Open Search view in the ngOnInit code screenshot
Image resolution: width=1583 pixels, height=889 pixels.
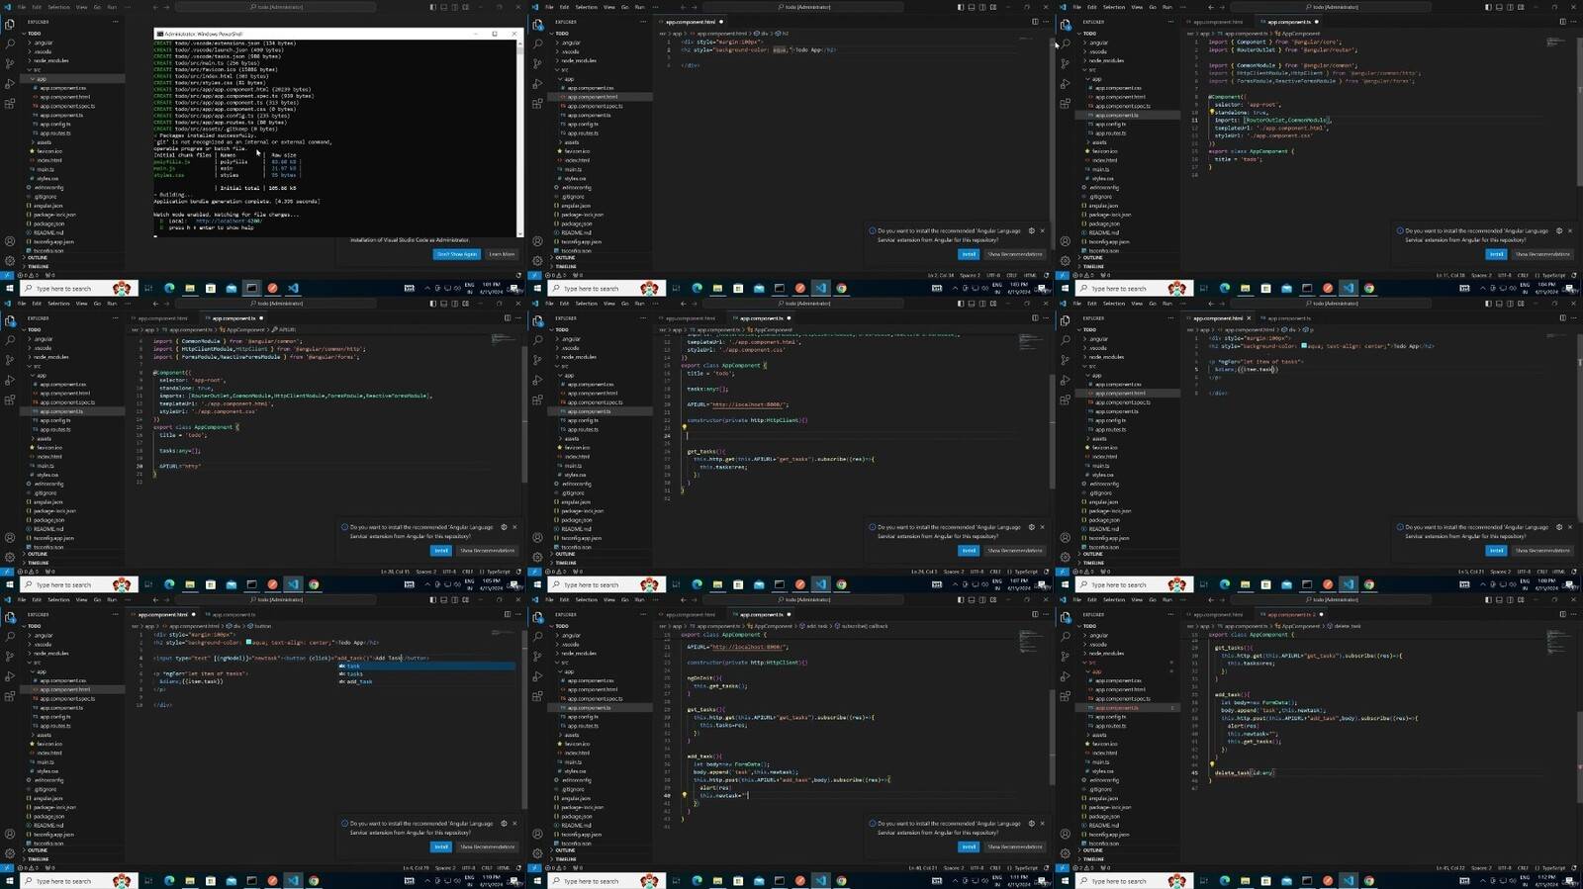(537, 637)
